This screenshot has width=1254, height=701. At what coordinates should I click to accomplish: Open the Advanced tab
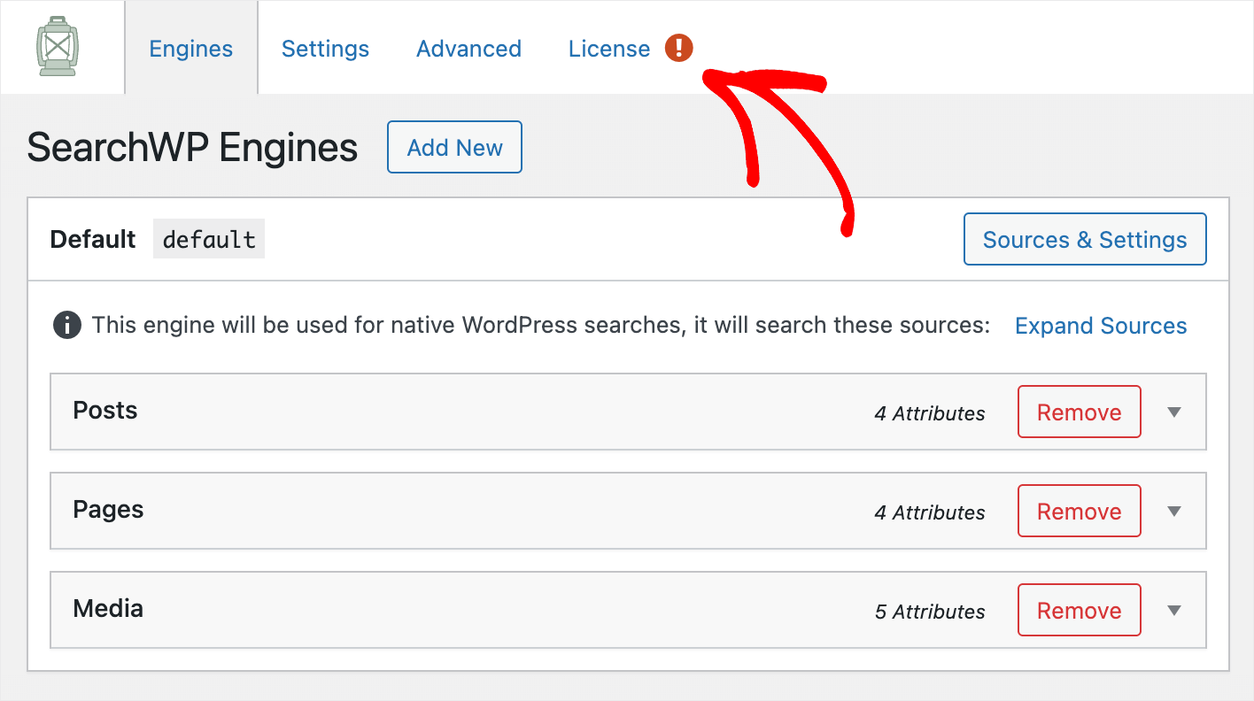coord(468,49)
